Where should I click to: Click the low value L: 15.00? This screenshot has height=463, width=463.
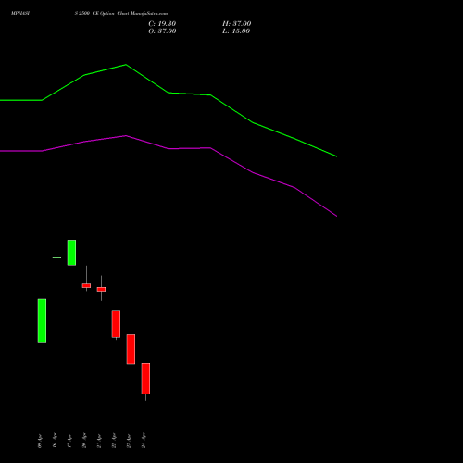click(x=236, y=31)
